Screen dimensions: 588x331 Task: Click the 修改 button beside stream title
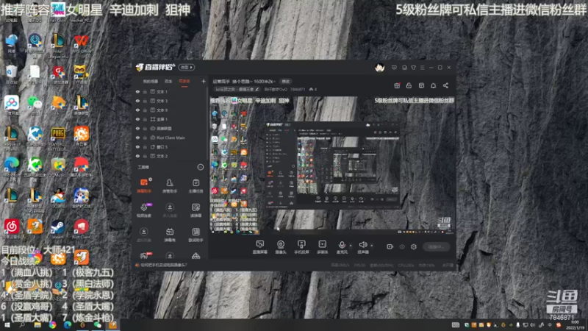tap(286, 82)
